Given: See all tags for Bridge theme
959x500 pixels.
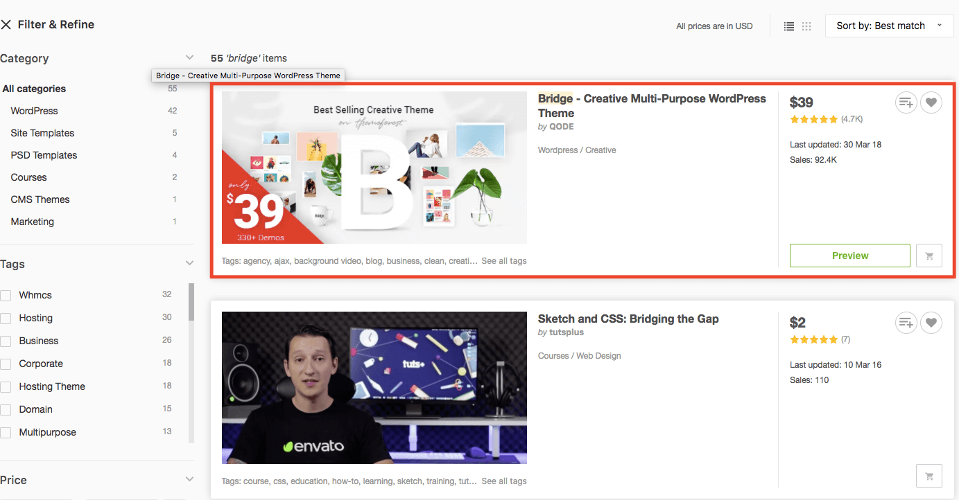Looking at the screenshot, I should coord(504,261).
